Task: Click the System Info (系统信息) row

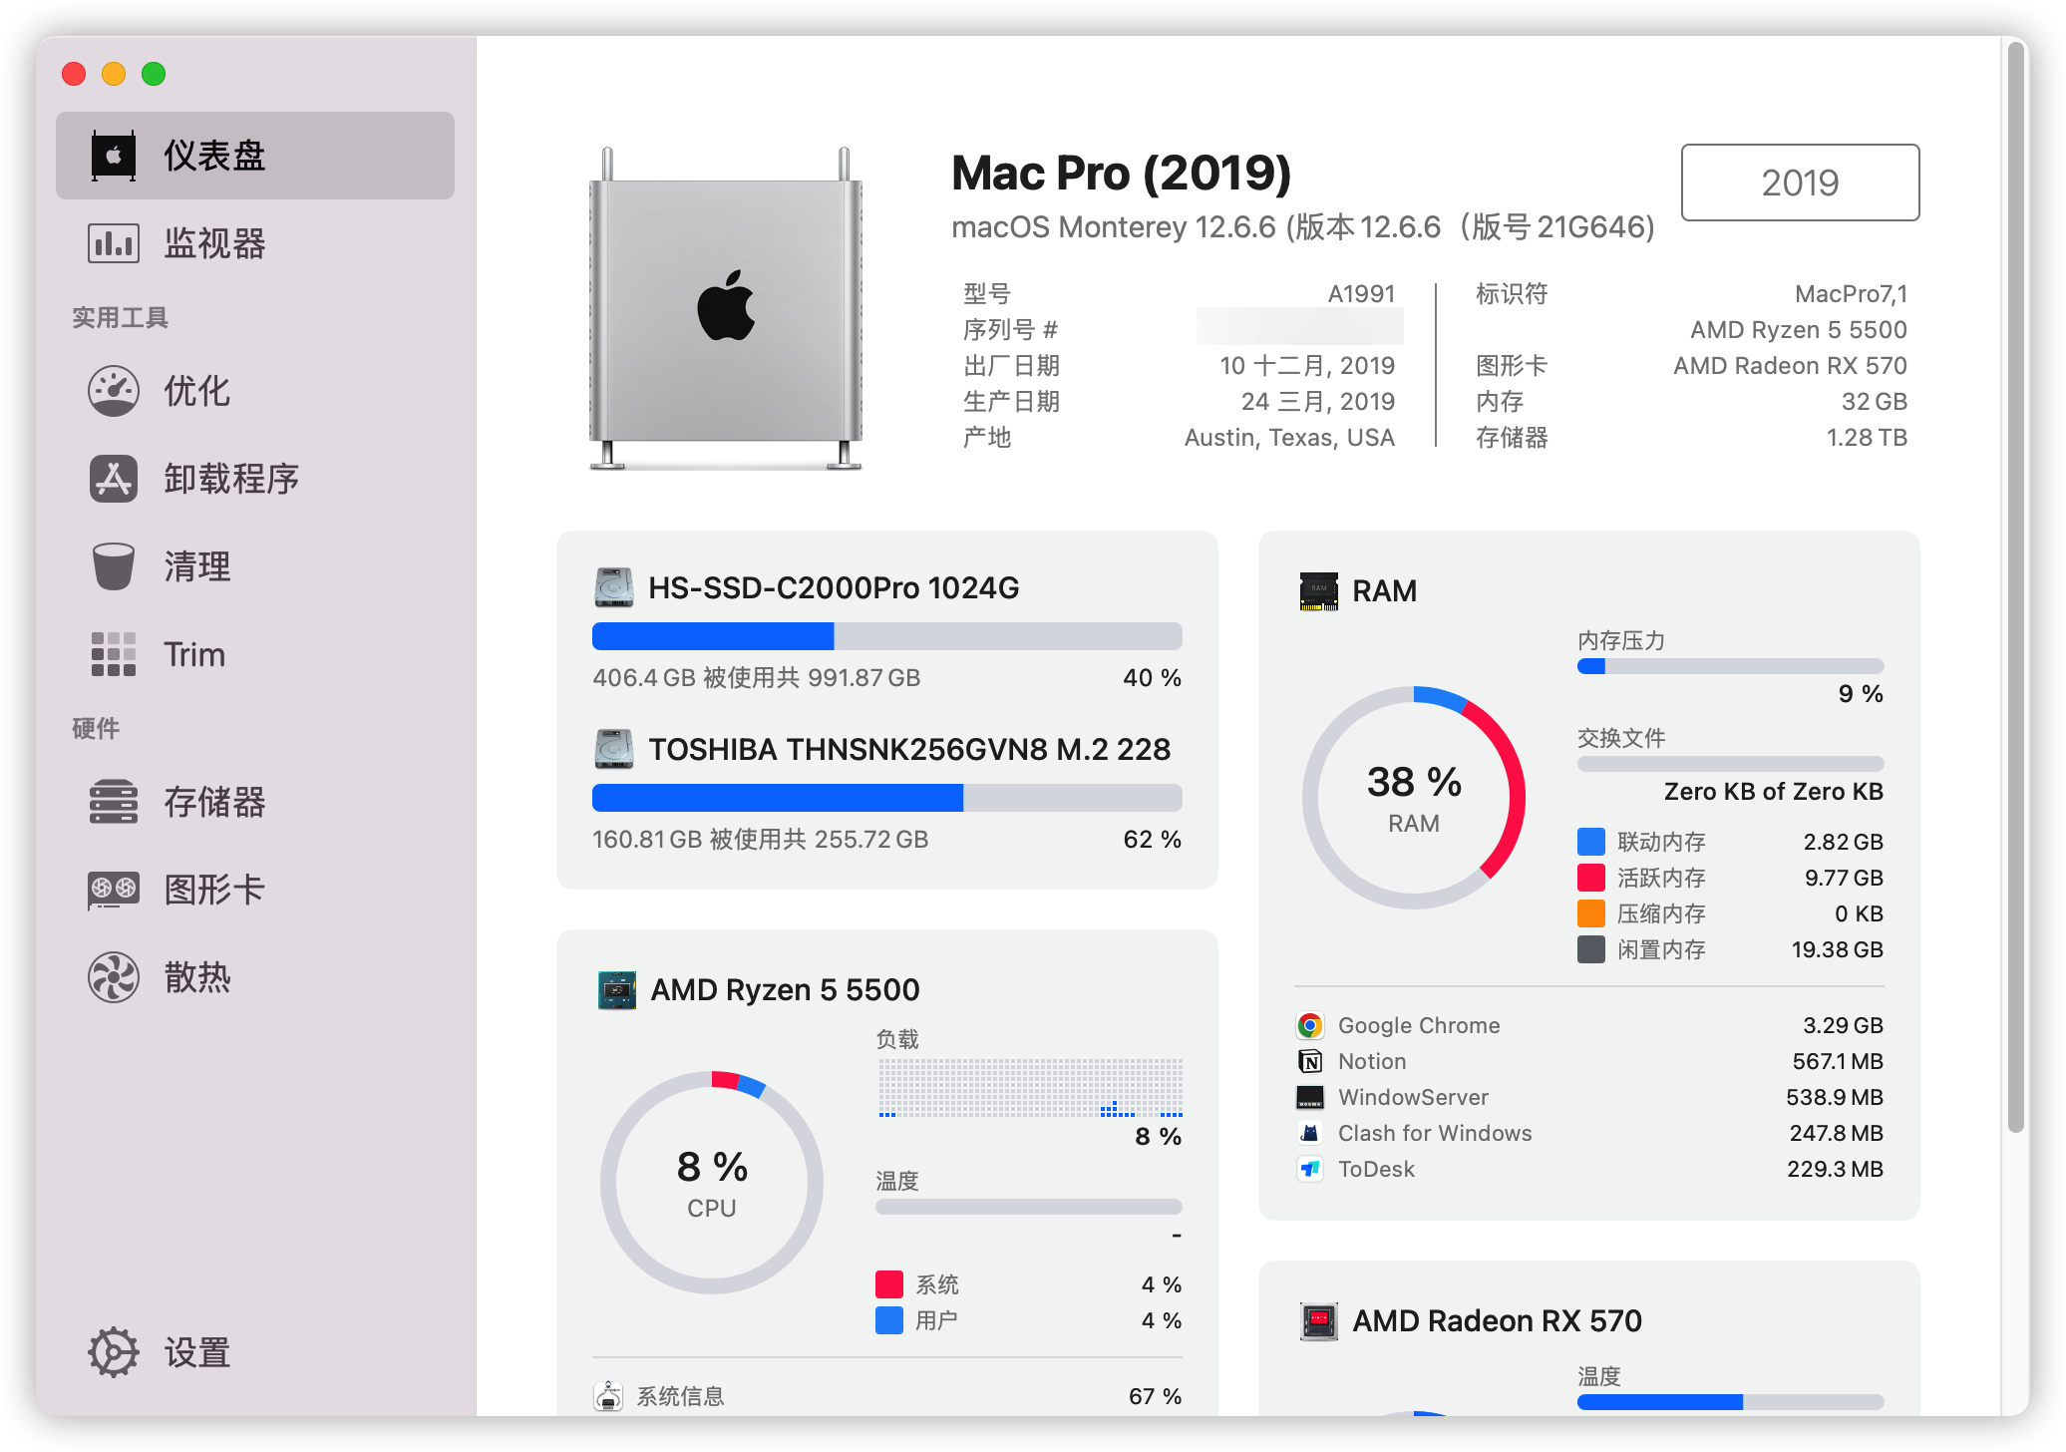Action: [x=681, y=1396]
